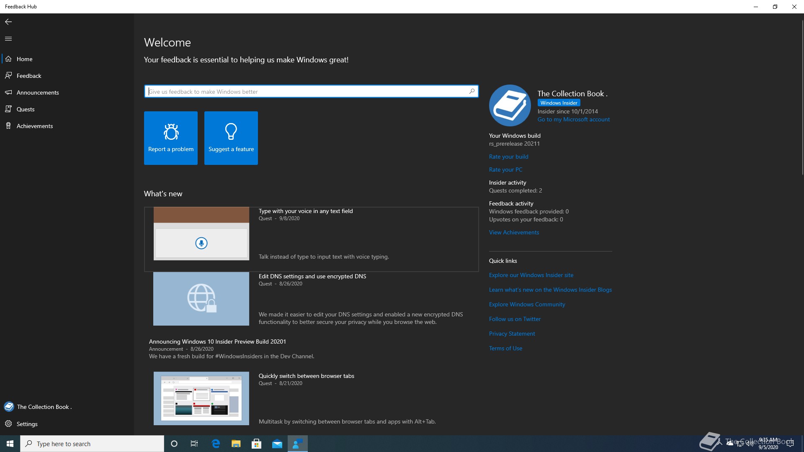Open 'Announcing Windows 10 Insider Preview Build 20201'
804x452 pixels.
pos(217,342)
